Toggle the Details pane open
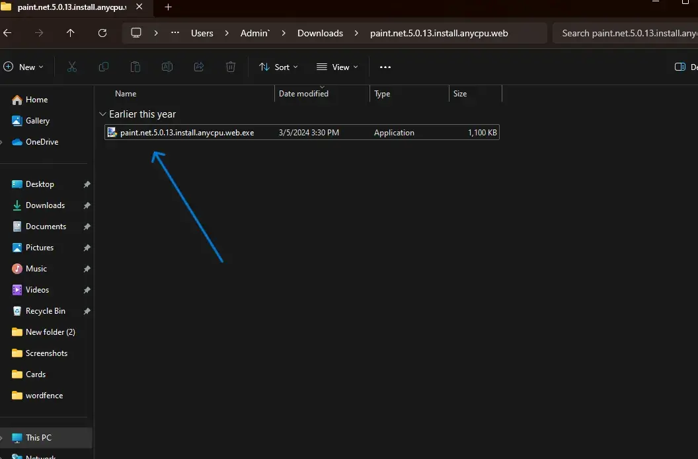 (x=679, y=67)
